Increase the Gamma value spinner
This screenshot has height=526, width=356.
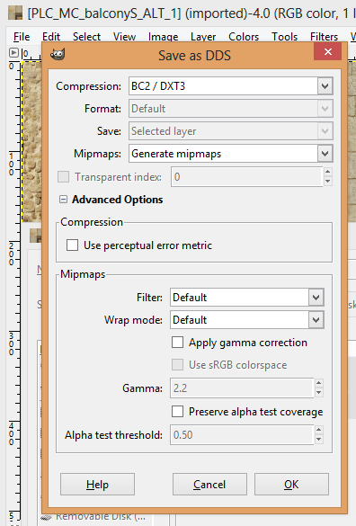[319, 383]
